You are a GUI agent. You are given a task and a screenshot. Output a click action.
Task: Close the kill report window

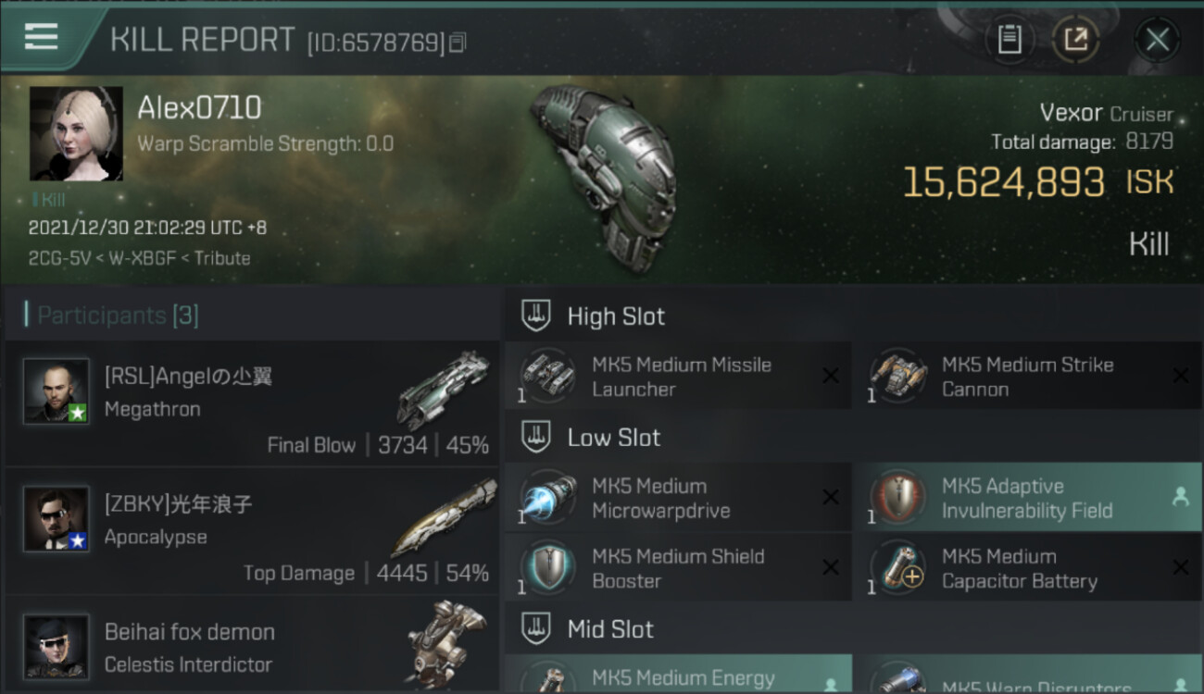click(1157, 40)
